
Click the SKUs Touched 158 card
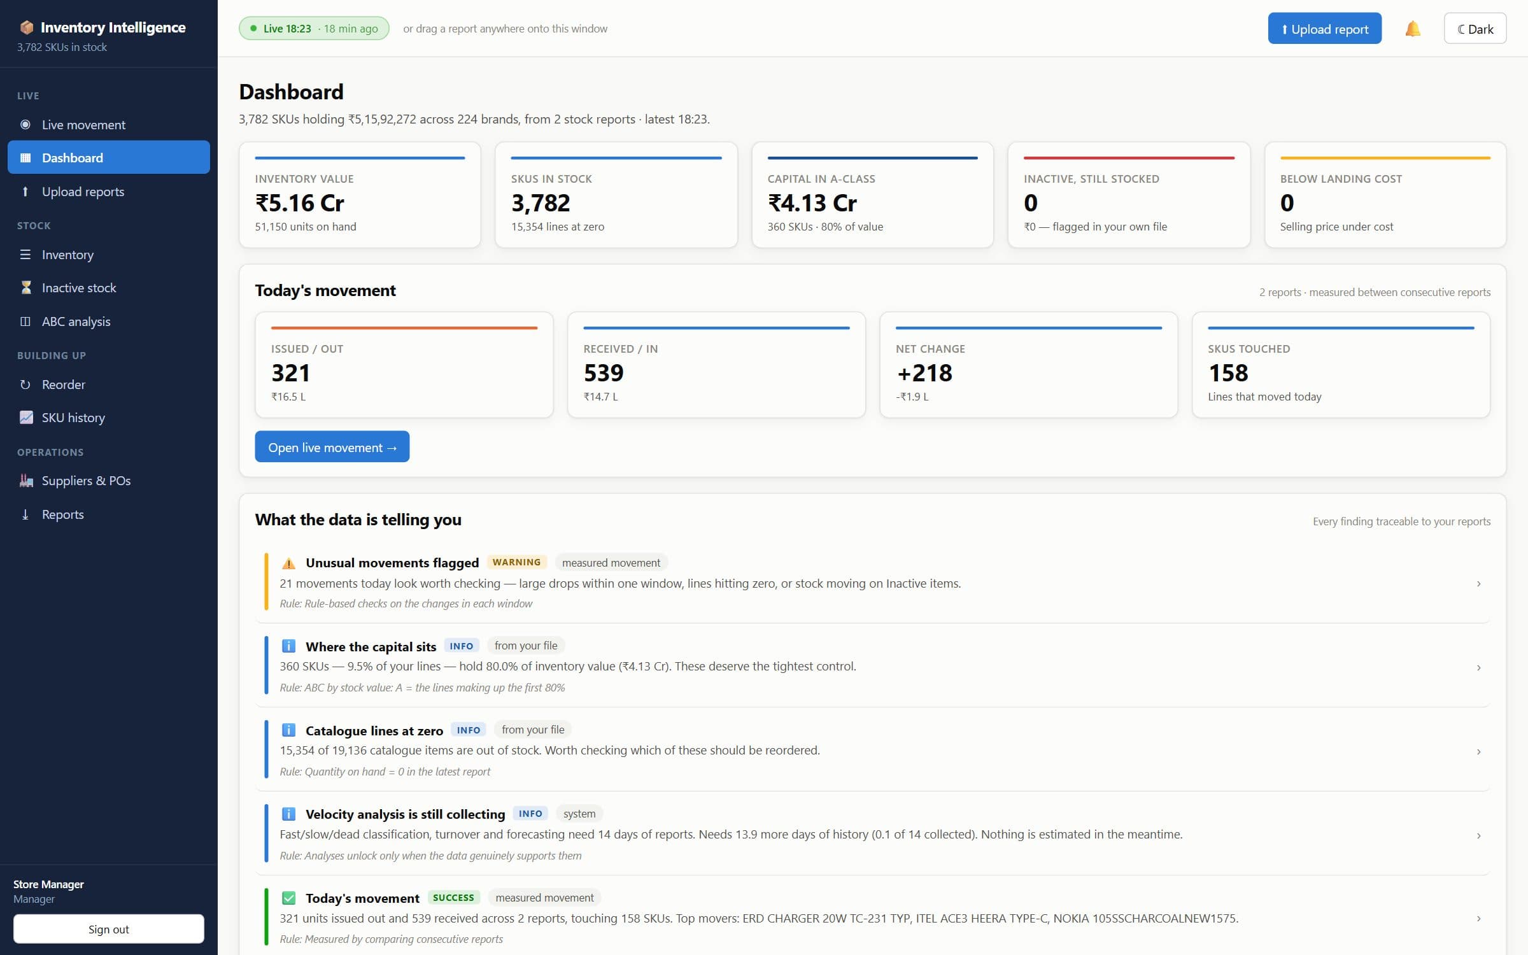point(1341,365)
